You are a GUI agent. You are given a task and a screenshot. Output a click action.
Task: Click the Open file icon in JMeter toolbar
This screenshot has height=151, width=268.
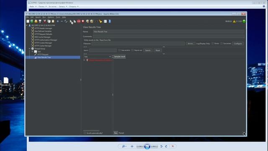(36, 21)
